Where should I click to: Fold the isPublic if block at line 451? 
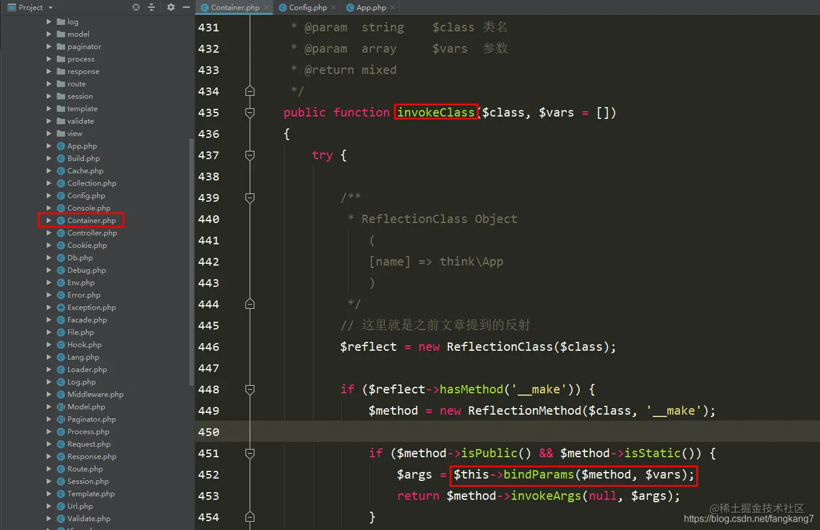(x=250, y=453)
